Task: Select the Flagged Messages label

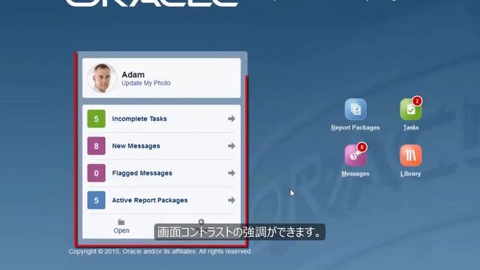Action: tap(142, 173)
